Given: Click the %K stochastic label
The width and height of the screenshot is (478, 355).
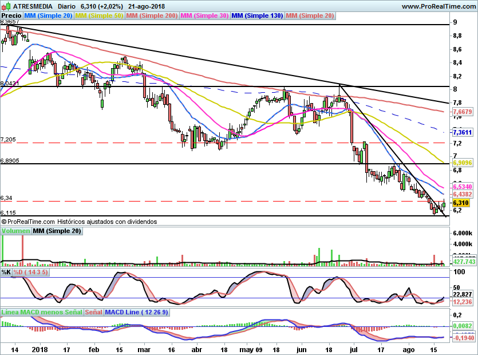Looking at the screenshot, I should click(x=6, y=272).
